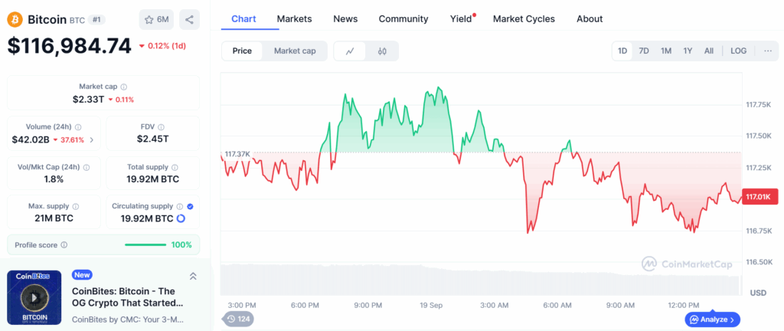Open Max. supply info icon

(x=76, y=206)
